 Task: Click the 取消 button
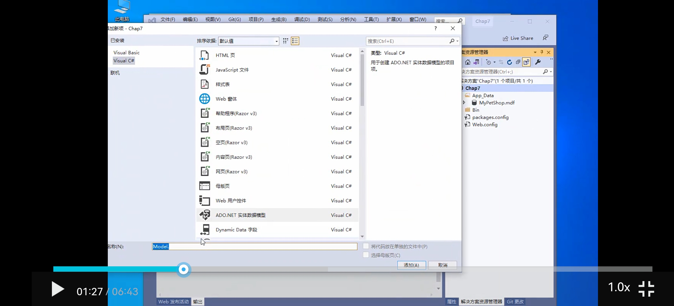443,265
